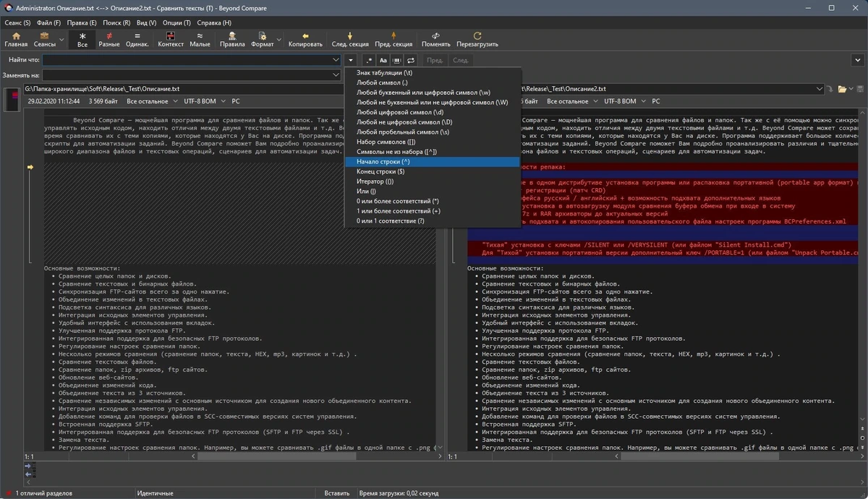The height and width of the screenshot is (499, 868).
Task: Expand Сеансы dropdown arrow
Action: 63,40
